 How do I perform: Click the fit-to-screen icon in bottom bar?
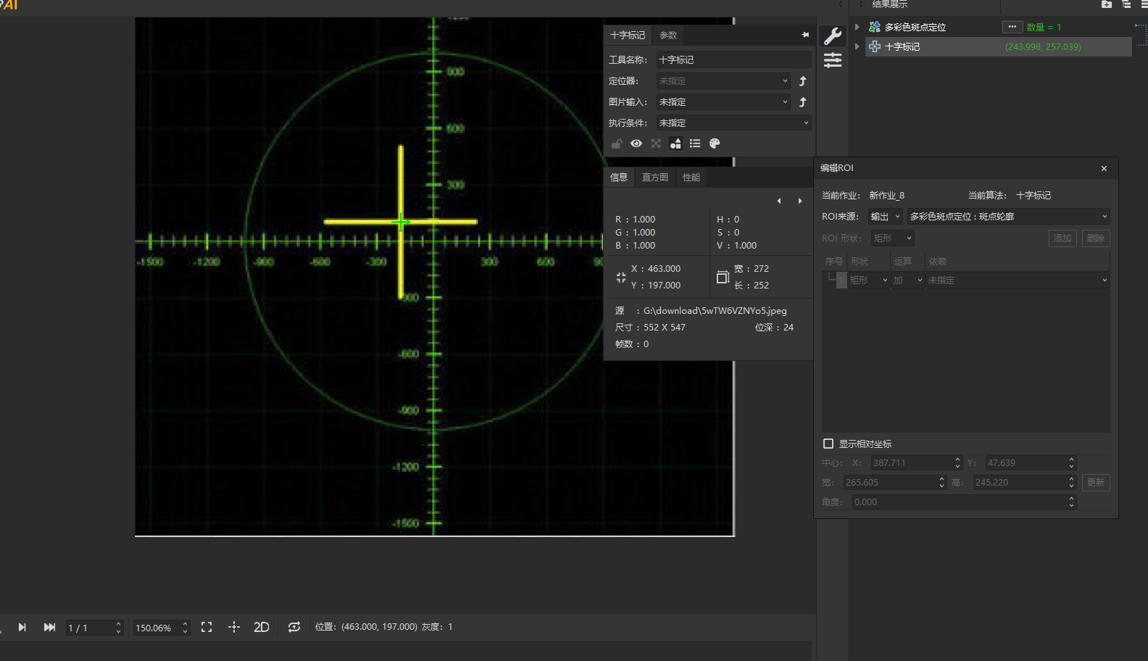click(x=207, y=627)
